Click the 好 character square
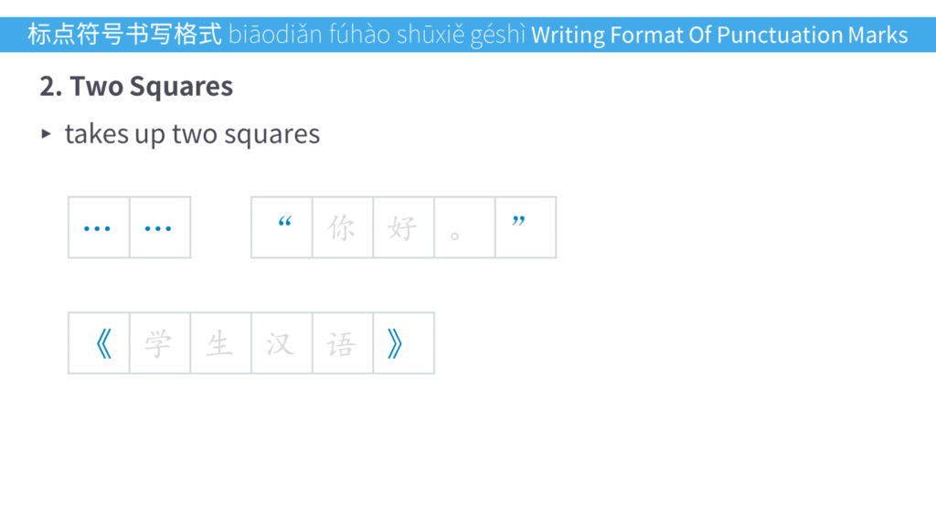This screenshot has height=526, width=936. [x=403, y=227]
